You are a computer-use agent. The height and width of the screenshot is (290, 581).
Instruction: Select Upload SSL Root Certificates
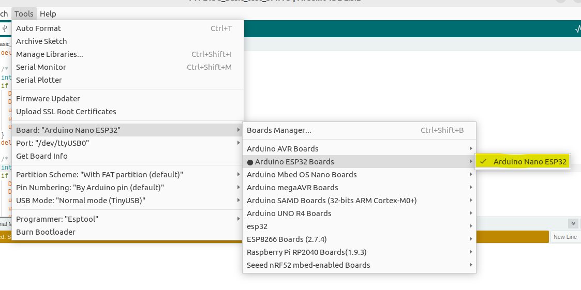point(128,112)
